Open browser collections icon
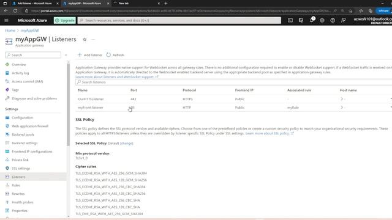Screen dimensions: 392x220 (371, 11)
